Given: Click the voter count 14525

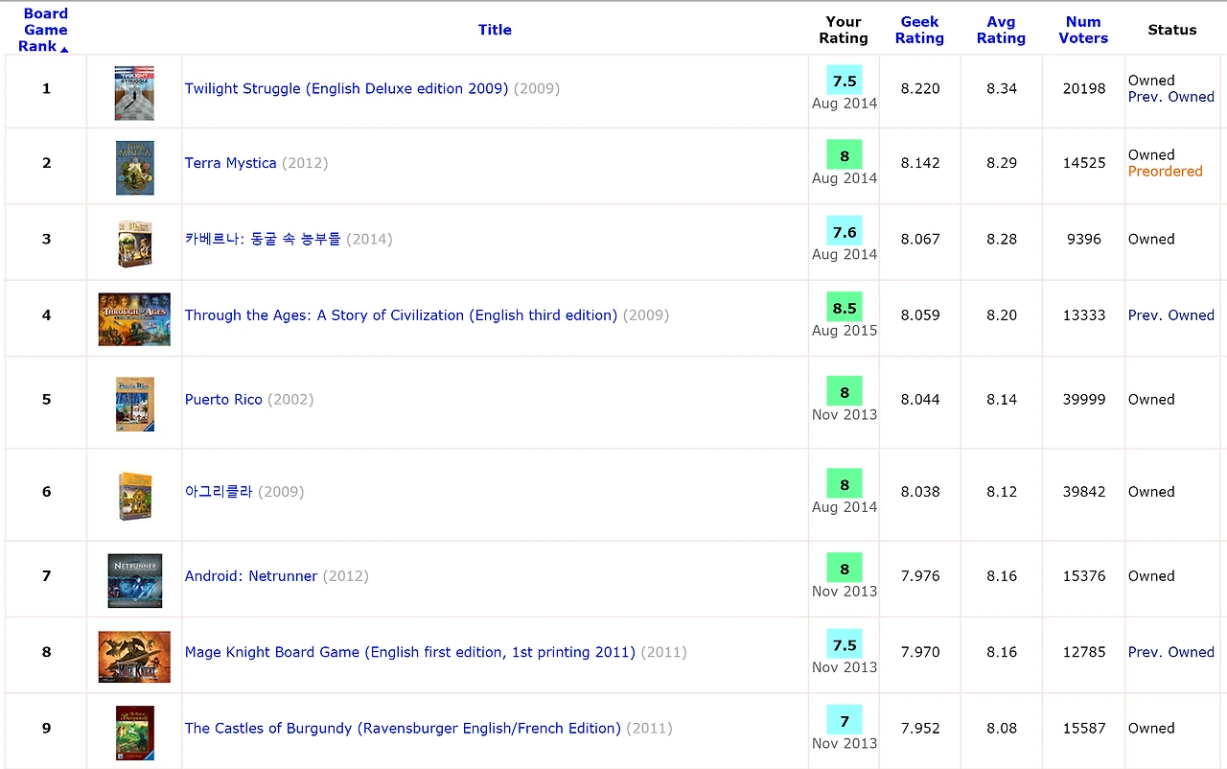Looking at the screenshot, I should [x=1084, y=163].
